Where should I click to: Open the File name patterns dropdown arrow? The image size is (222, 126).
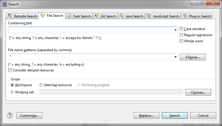tap(175, 57)
